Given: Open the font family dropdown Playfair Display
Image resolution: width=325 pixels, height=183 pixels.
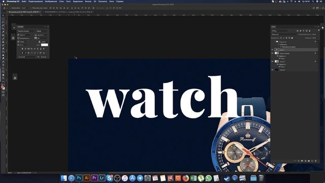Looking at the screenshot, I should click(26, 31).
